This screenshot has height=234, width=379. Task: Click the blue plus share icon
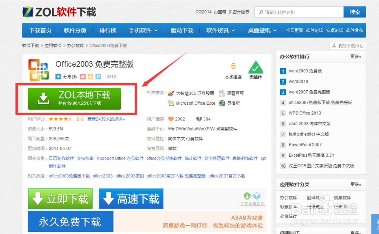(58, 77)
